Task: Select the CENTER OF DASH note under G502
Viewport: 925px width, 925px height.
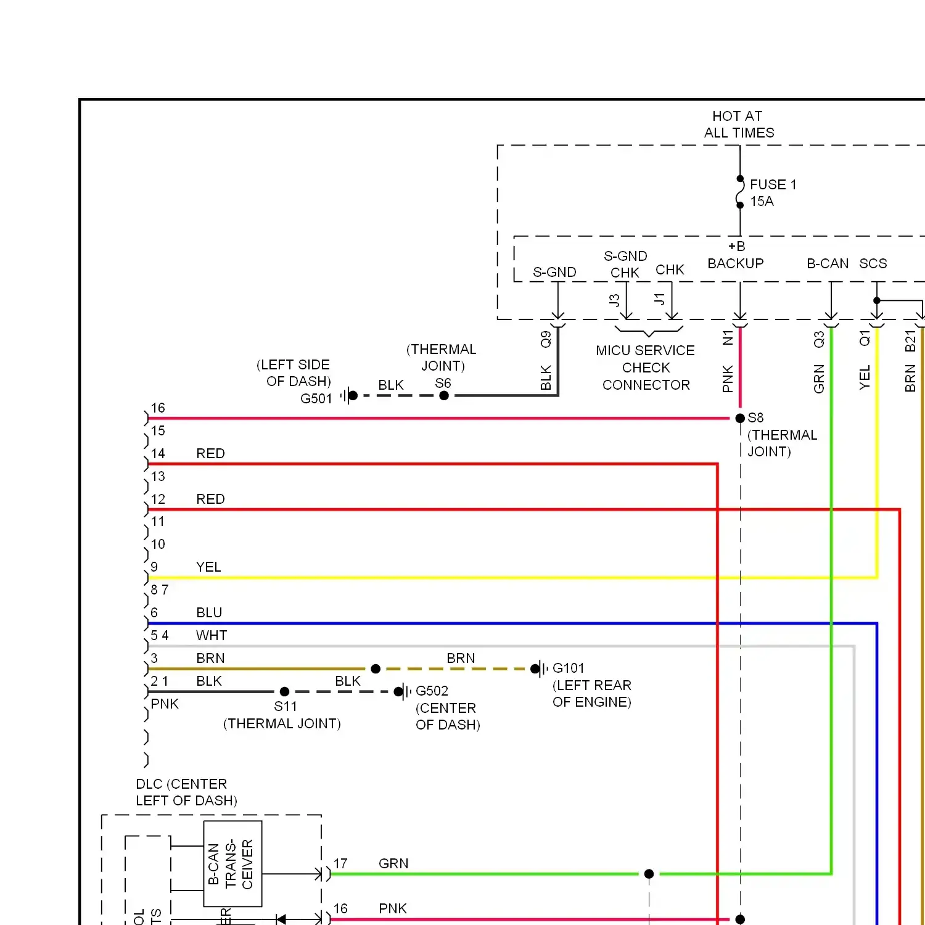Action: (448, 716)
